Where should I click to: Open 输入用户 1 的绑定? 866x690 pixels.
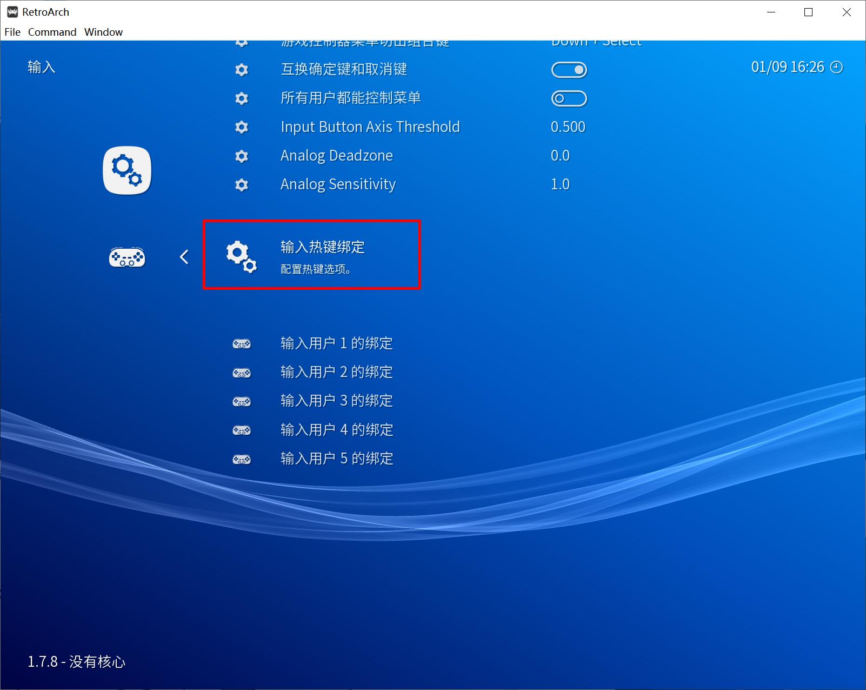click(337, 343)
